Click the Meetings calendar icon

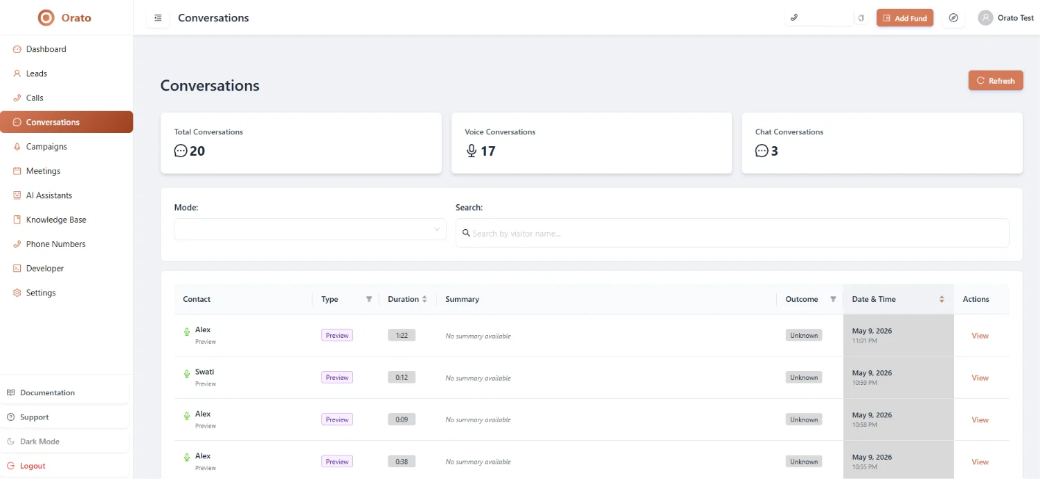17,171
